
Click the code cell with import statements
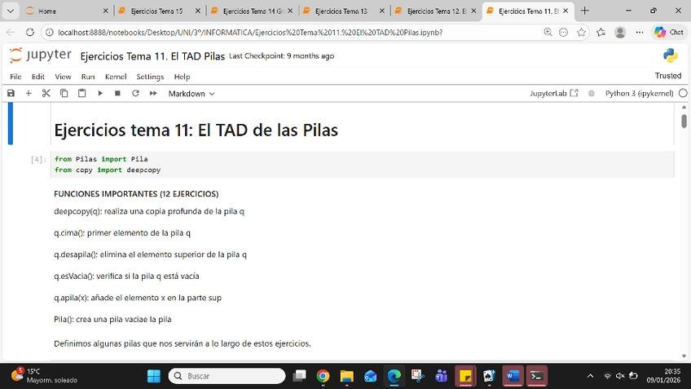(x=363, y=165)
